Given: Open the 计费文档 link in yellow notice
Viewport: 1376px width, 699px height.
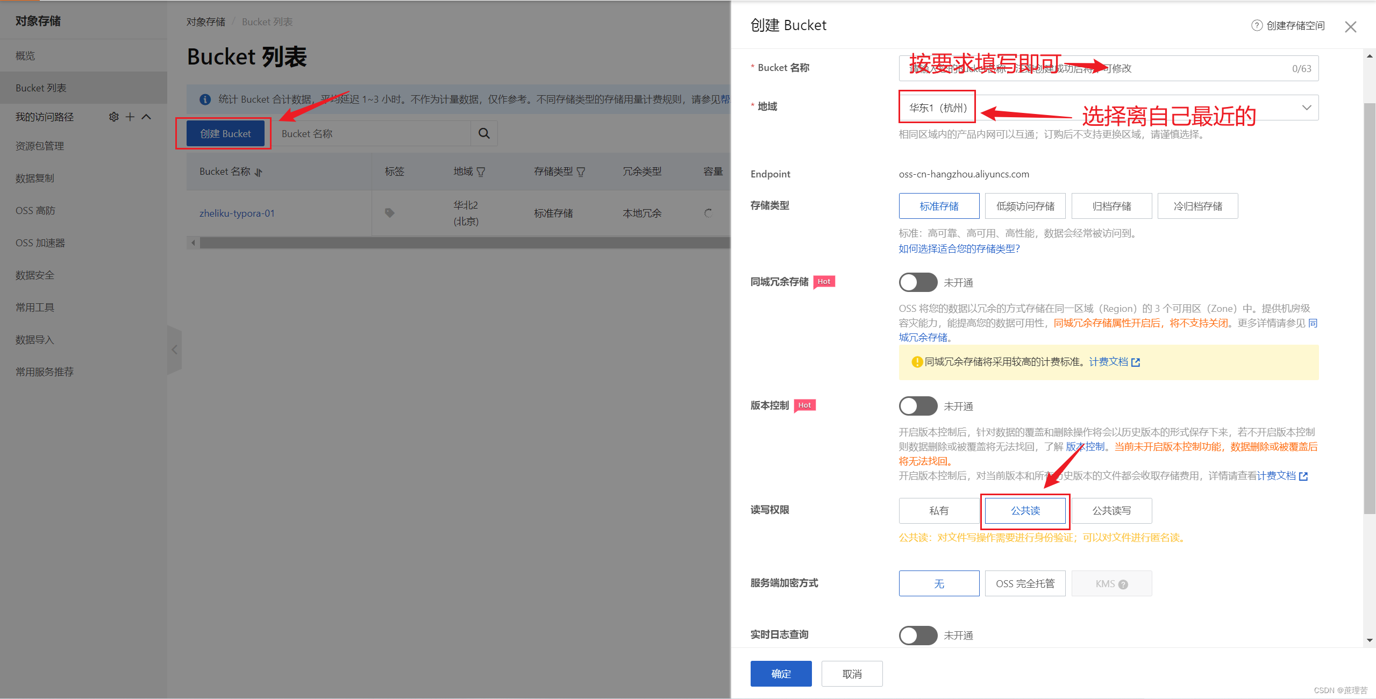Looking at the screenshot, I should pos(1108,362).
